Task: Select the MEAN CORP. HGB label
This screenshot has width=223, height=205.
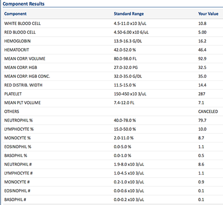Action: click(x=21, y=67)
